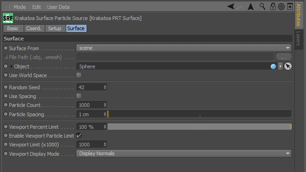Open the Viewport Display Mode dropdown

[x=184, y=153]
